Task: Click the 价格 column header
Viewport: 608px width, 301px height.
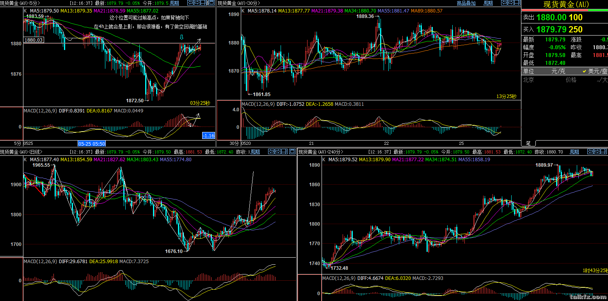Action: click(571, 80)
